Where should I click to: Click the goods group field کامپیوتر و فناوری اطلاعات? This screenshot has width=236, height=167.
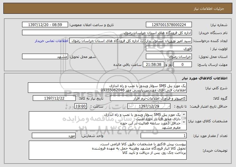(148, 98)
